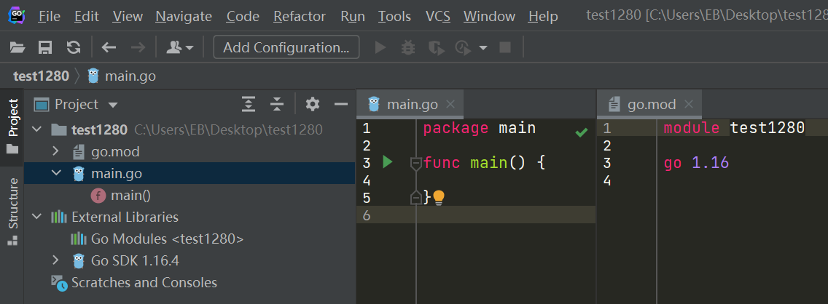Click the fold end marker on line 5

coord(415,198)
